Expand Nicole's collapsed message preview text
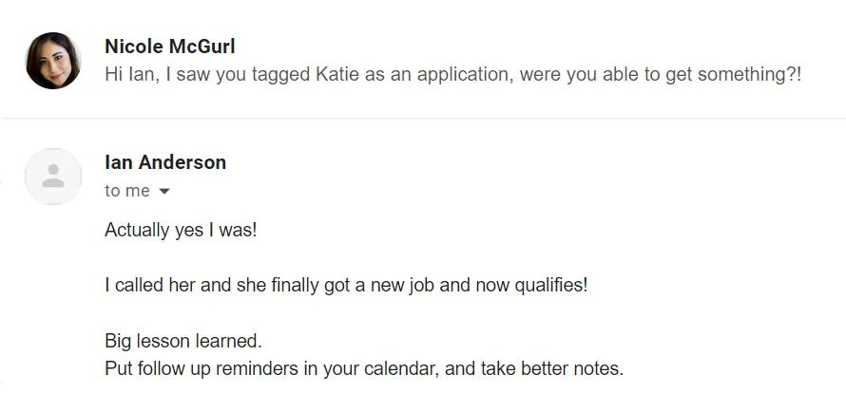846x412 pixels. (x=453, y=74)
